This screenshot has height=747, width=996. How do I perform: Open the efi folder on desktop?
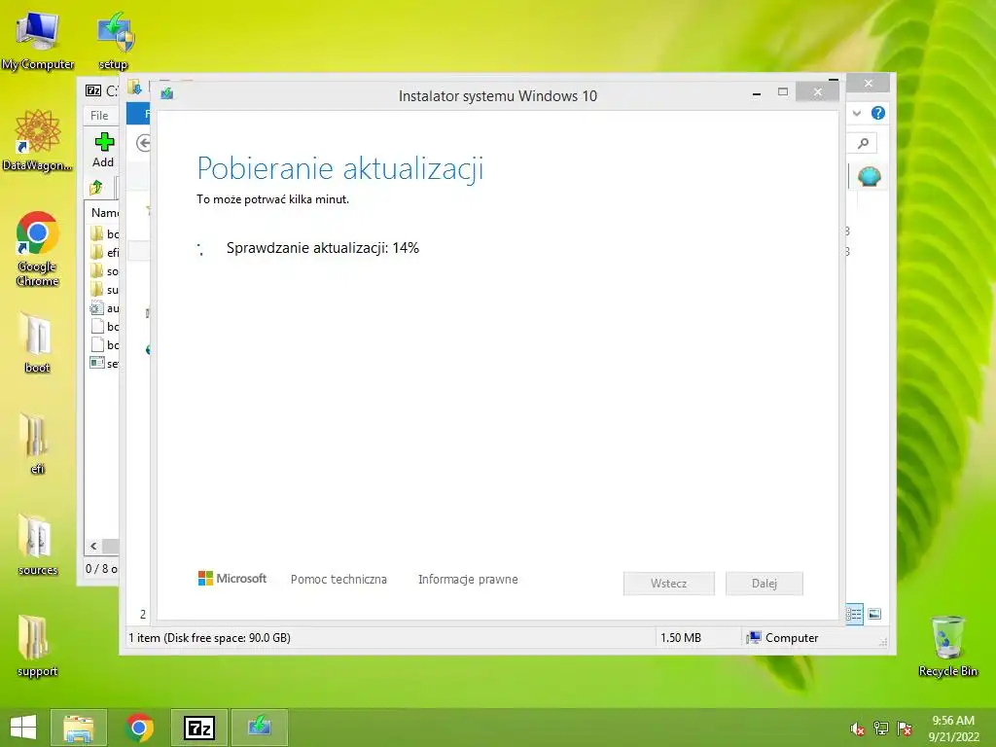coord(37,445)
